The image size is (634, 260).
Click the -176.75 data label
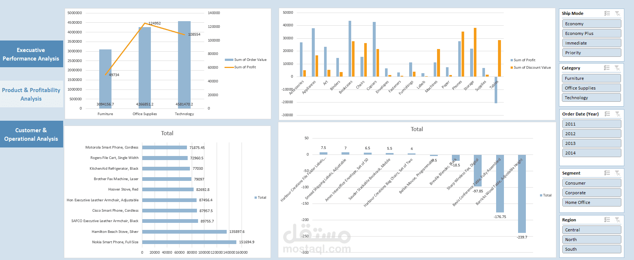point(500,217)
